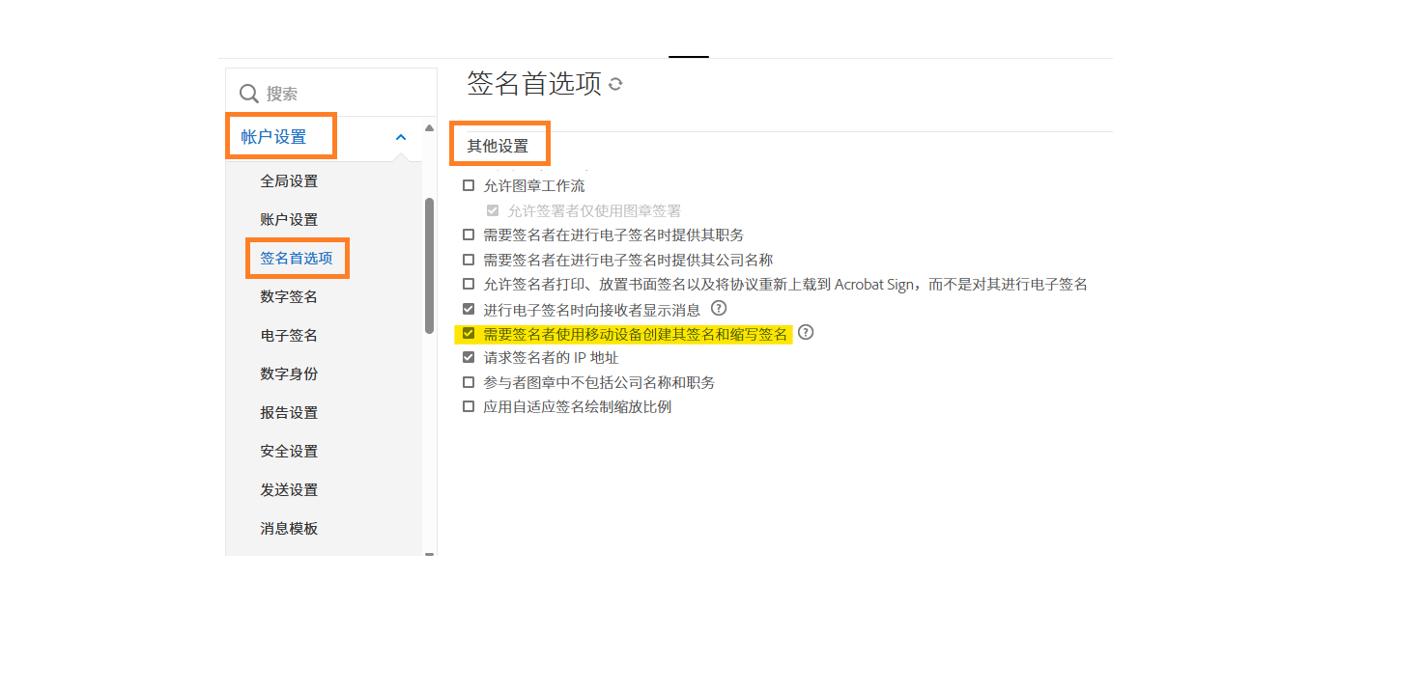This screenshot has width=1424, height=691.
Task: Collapse the 帐户设置 section with the chevron
Action: coord(400,137)
